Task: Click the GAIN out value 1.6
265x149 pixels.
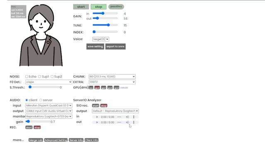Action: tap(125, 19)
